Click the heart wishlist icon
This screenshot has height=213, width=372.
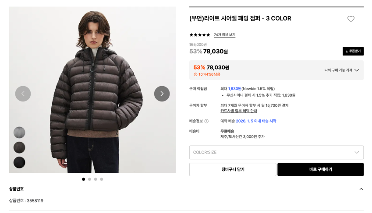click(351, 19)
